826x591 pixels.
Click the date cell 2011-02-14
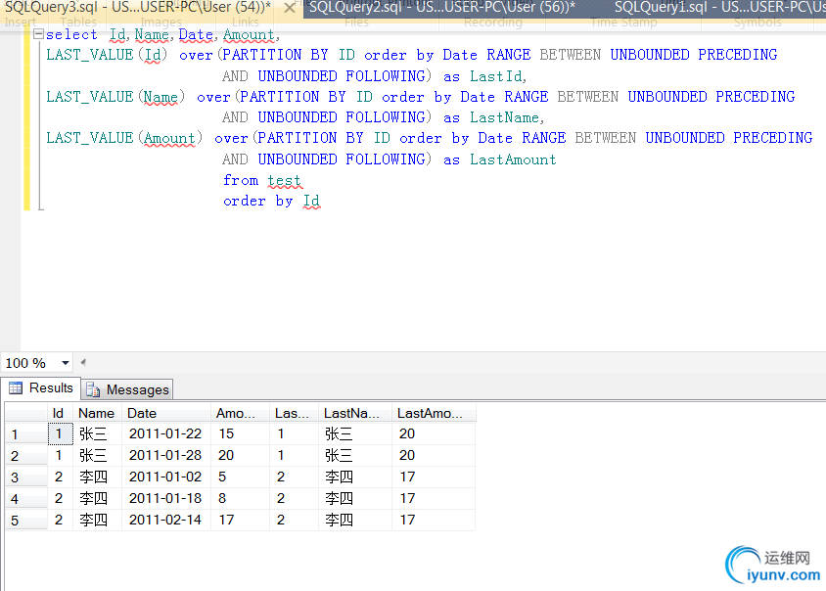click(165, 520)
